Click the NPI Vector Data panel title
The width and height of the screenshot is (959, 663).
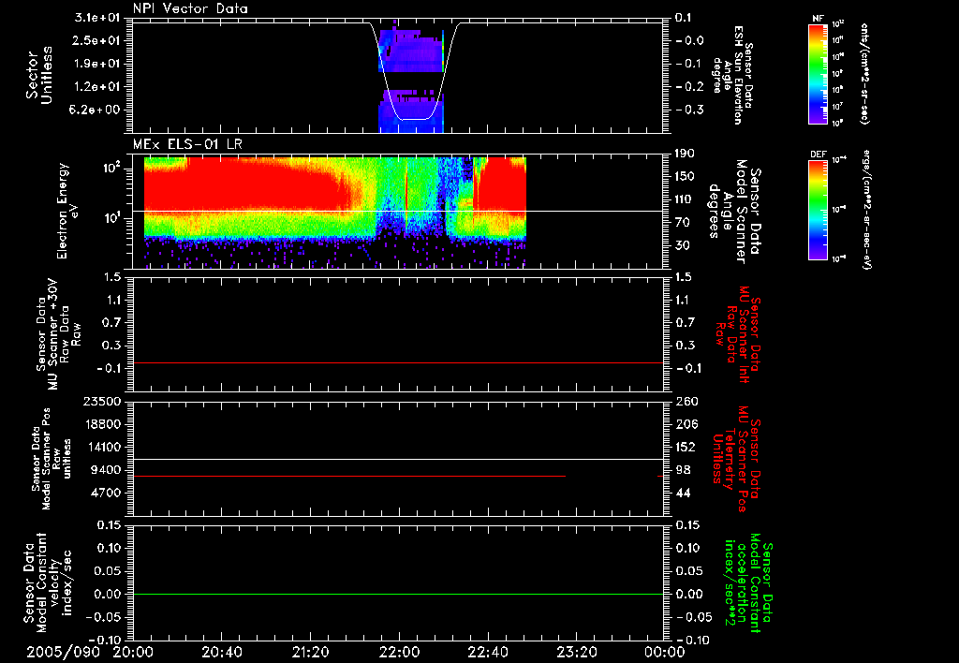pyautogui.click(x=190, y=8)
